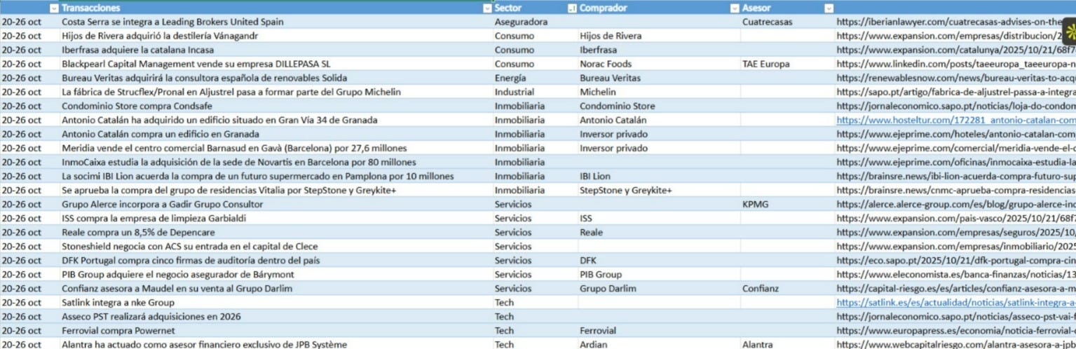
Task: Select cell 'Confianz asesora a Maudel en su venta'
Action: click(276, 288)
